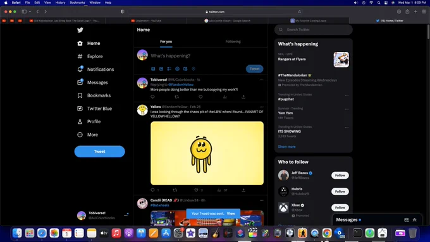Click the Search Twitter field
430x242 pixels.
[314, 30]
